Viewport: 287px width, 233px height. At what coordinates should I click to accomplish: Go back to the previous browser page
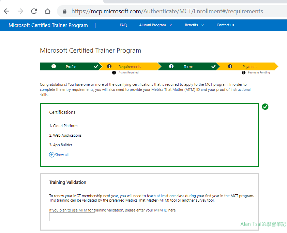[7, 11]
